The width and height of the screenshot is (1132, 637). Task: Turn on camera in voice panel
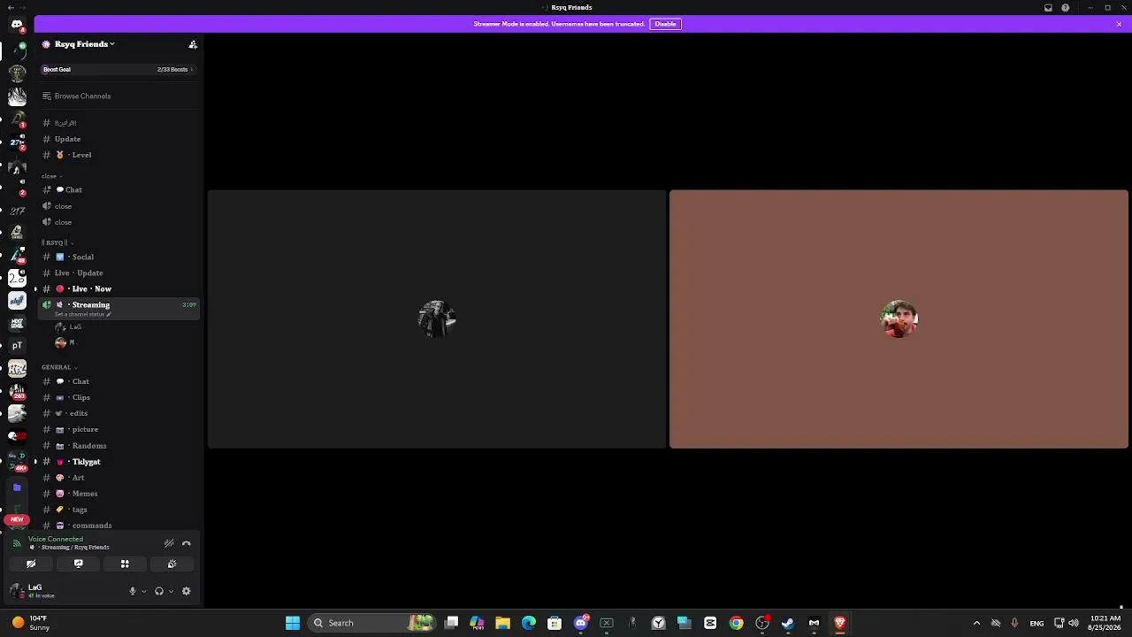point(31,564)
